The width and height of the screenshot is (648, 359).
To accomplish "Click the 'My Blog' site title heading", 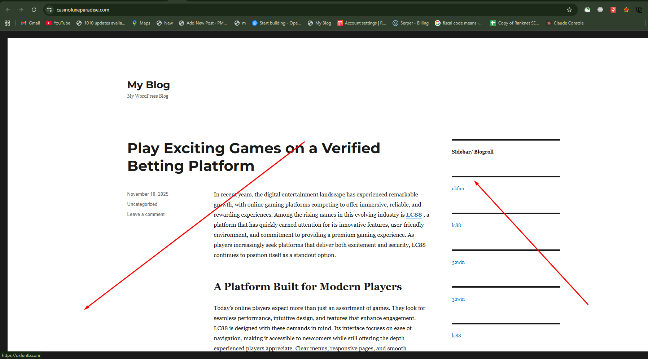I will pyautogui.click(x=148, y=85).
